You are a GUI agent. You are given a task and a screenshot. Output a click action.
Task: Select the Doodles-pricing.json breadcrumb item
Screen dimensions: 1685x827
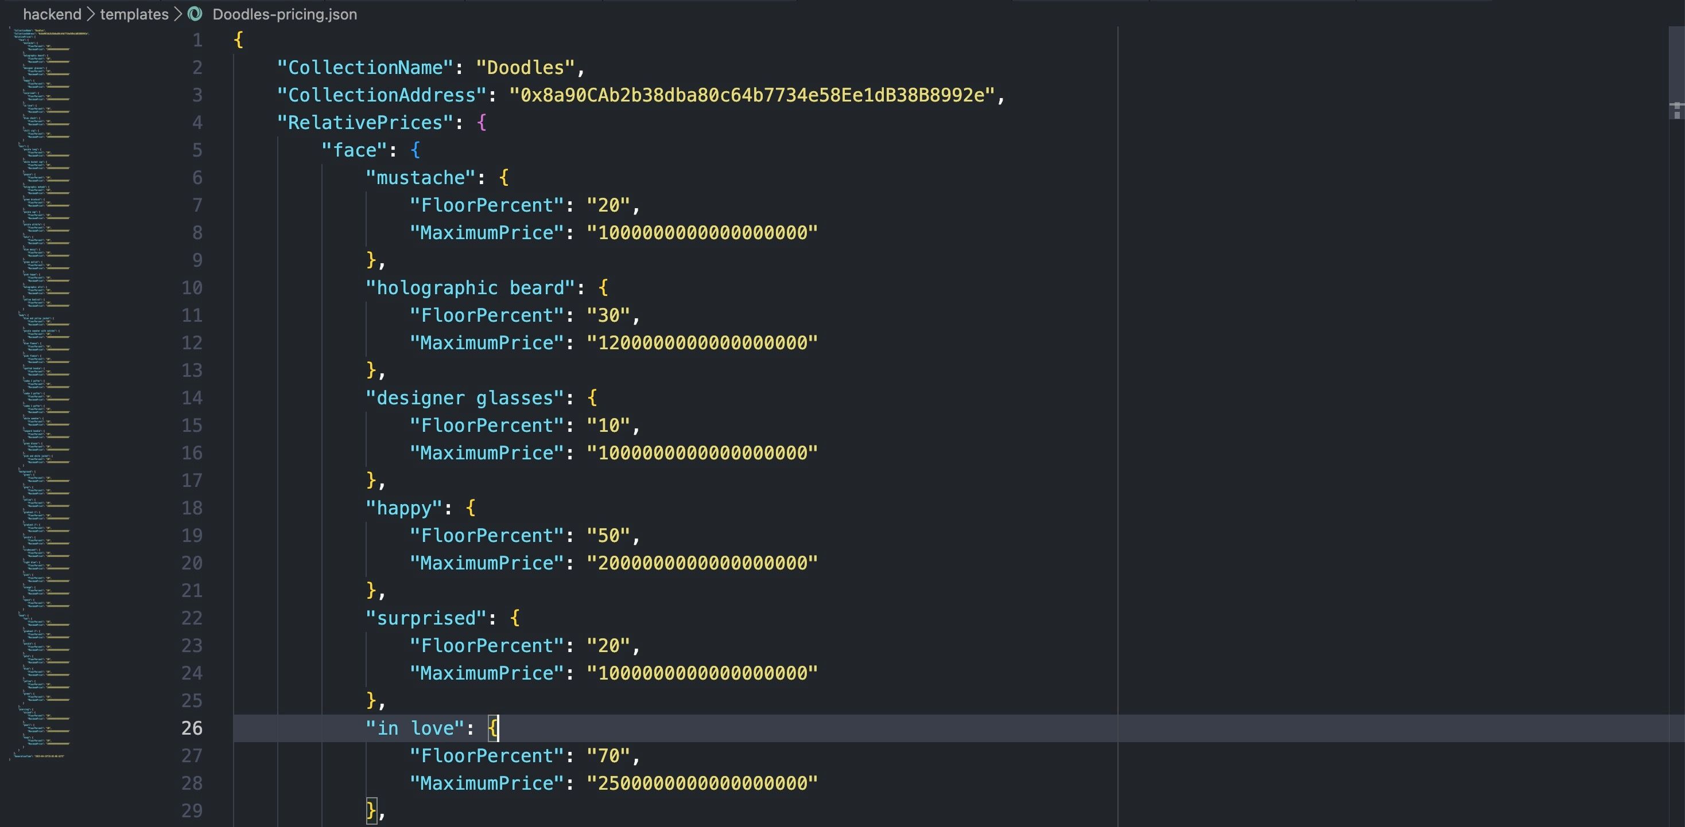pyautogui.click(x=285, y=14)
